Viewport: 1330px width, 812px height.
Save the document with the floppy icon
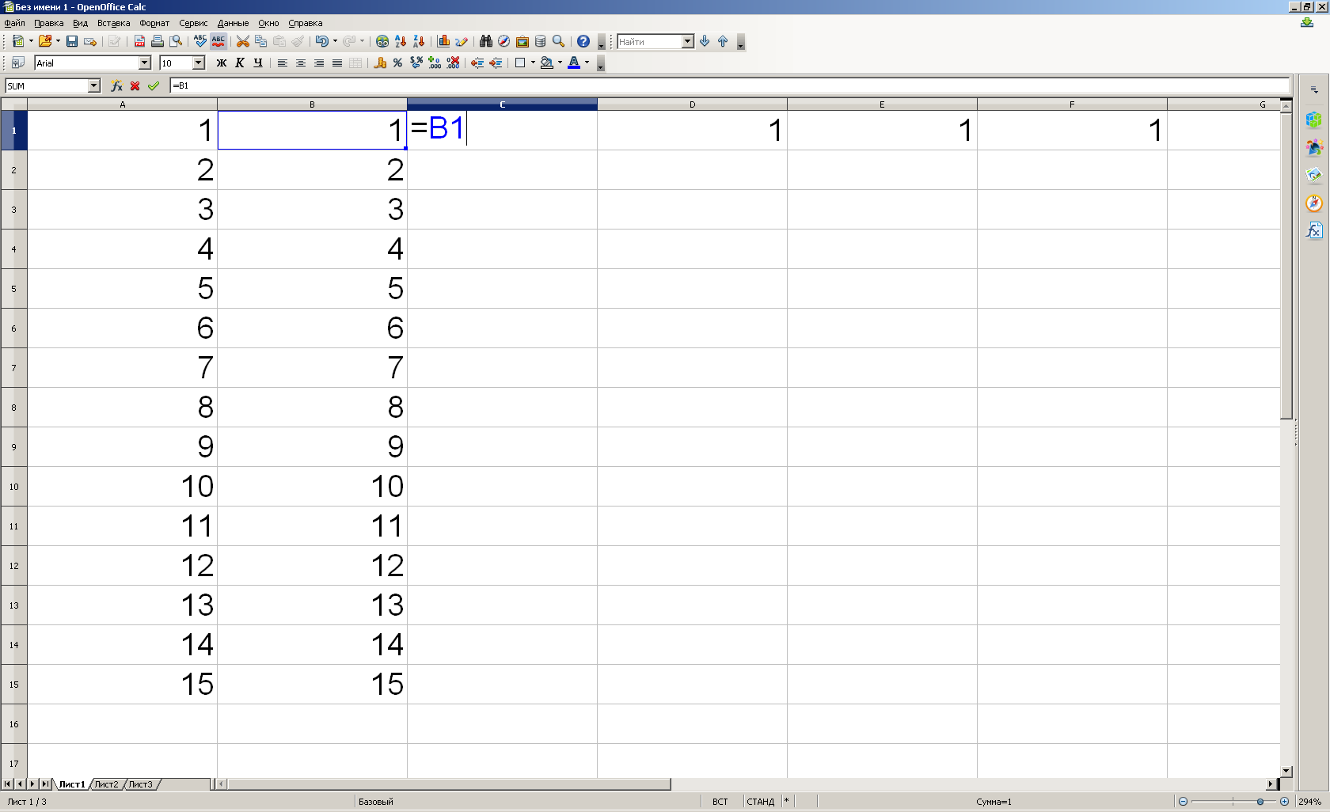click(x=72, y=41)
